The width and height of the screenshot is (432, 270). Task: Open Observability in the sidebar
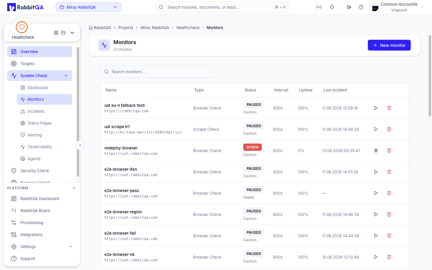[44, 147]
